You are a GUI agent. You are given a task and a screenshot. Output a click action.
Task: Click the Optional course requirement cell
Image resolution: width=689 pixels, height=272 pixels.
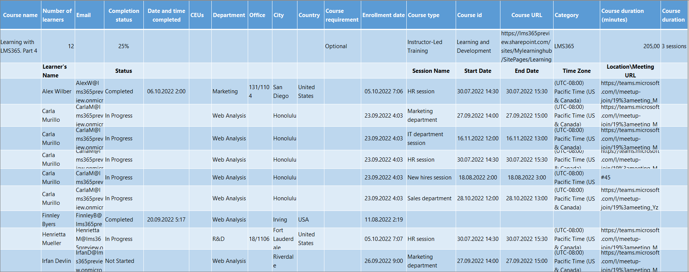point(336,46)
